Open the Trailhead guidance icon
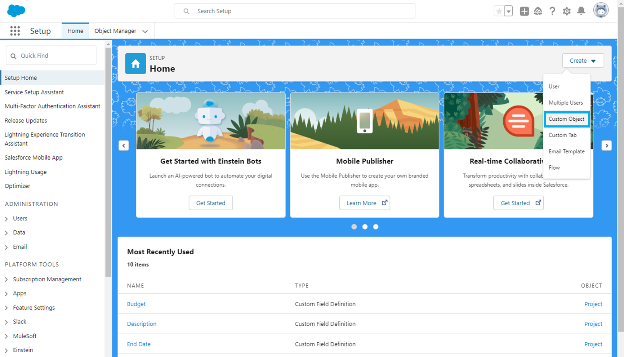 pos(538,11)
